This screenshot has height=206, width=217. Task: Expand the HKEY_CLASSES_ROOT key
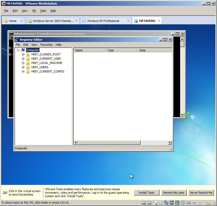[x=23, y=55]
